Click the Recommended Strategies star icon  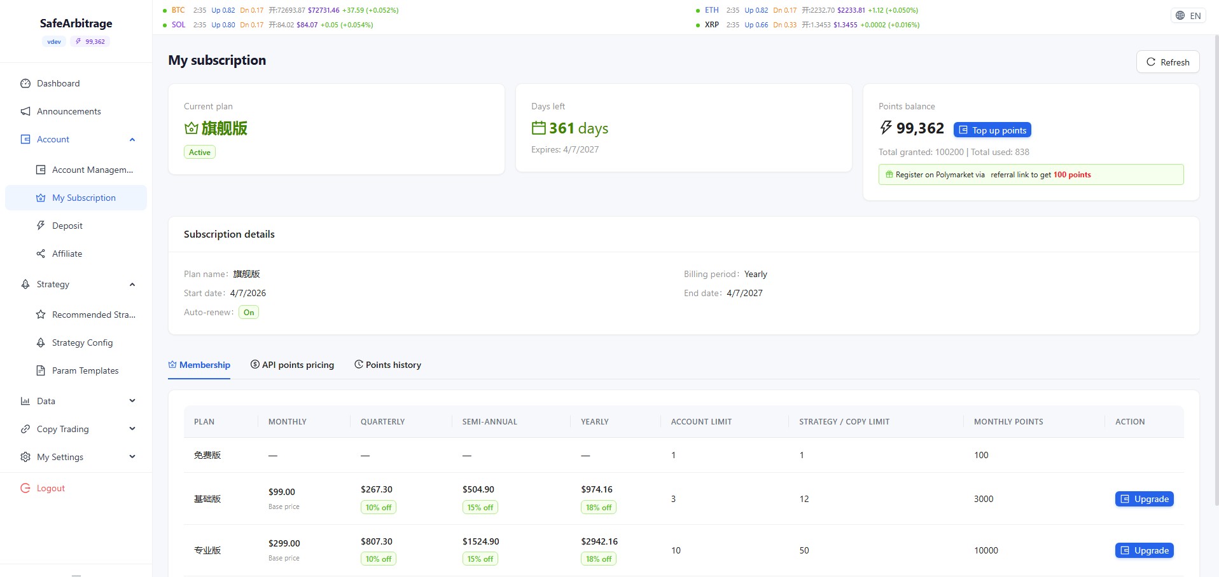point(41,315)
